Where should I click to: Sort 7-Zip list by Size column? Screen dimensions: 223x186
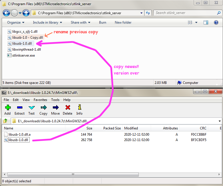coord(79,128)
